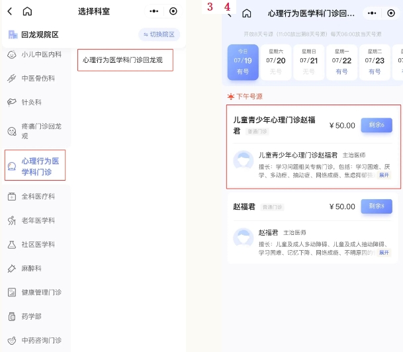Tap the home icon on left panel
The height and width of the screenshot is (352, 403).
27,11
